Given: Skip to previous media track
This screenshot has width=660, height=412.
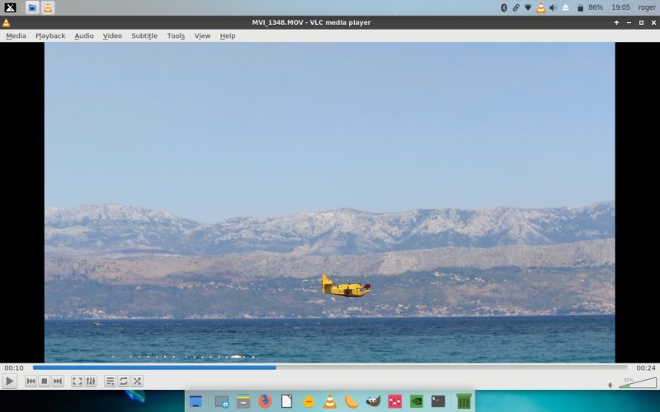Looking at the screenshot, I should [x=31, y=381].
